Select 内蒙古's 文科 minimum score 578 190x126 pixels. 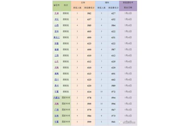(x=89, y=98)
